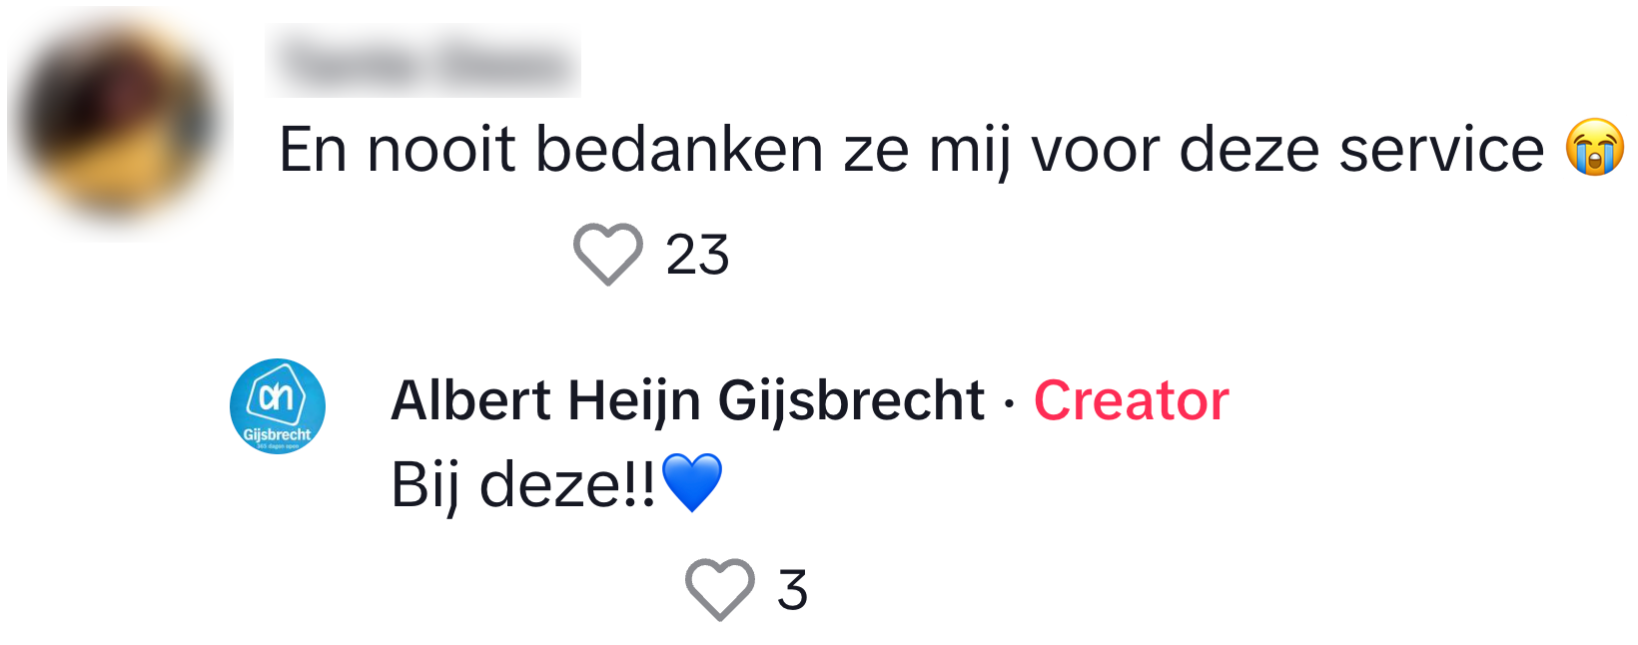The height and width of the screenshot is (645, 1638).
Task: Select the "Bij deze!!" reply text
Action: coord(522,485)
